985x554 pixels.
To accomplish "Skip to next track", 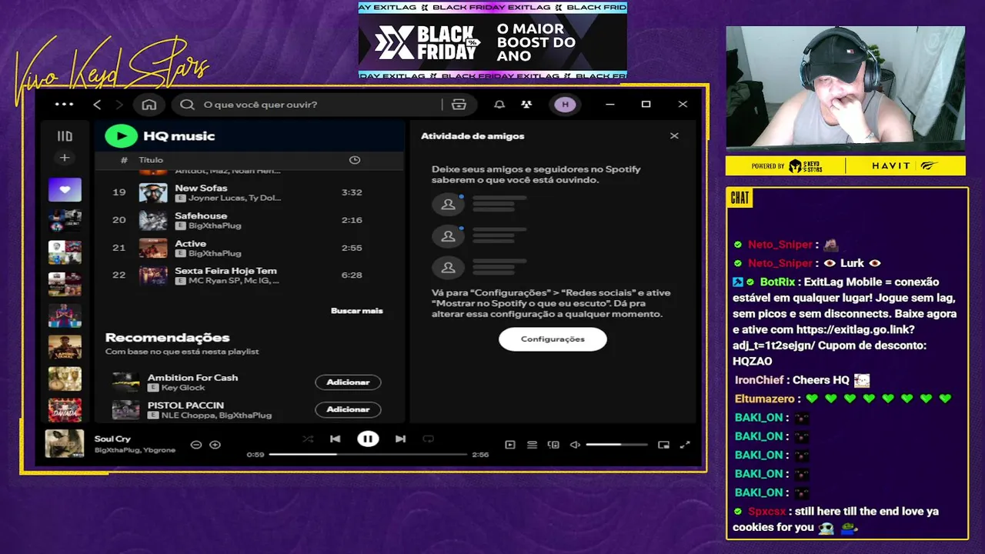I will [x=400, y=439].
